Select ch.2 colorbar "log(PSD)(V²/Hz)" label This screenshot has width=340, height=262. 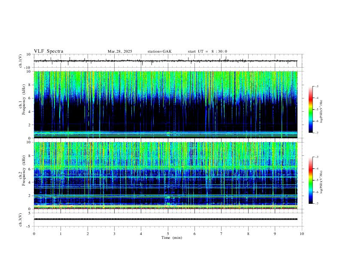(321, 182)
